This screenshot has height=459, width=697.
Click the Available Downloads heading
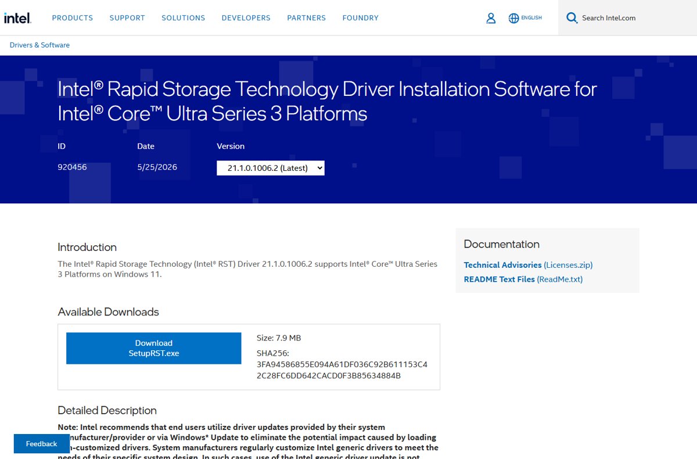point(108,312)
